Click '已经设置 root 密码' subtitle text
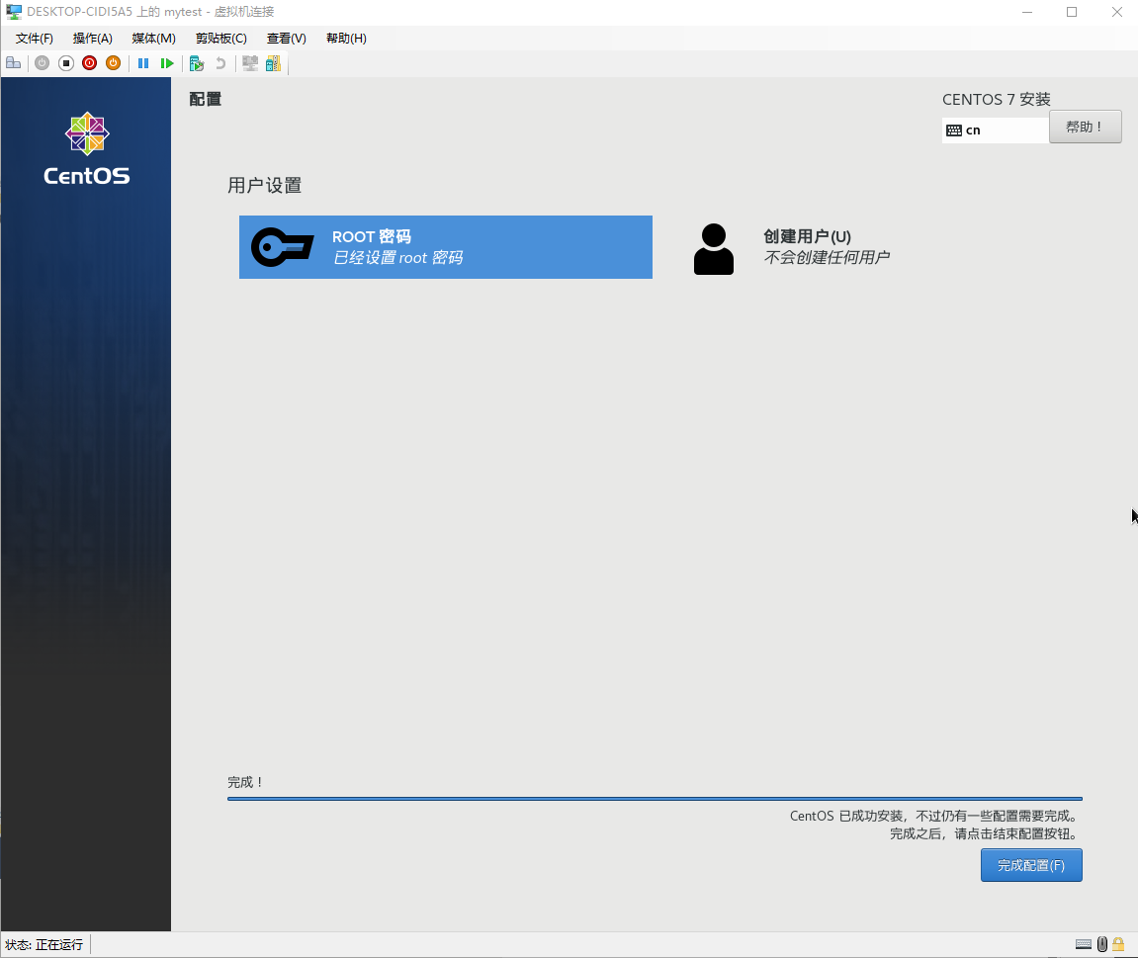 397,258
